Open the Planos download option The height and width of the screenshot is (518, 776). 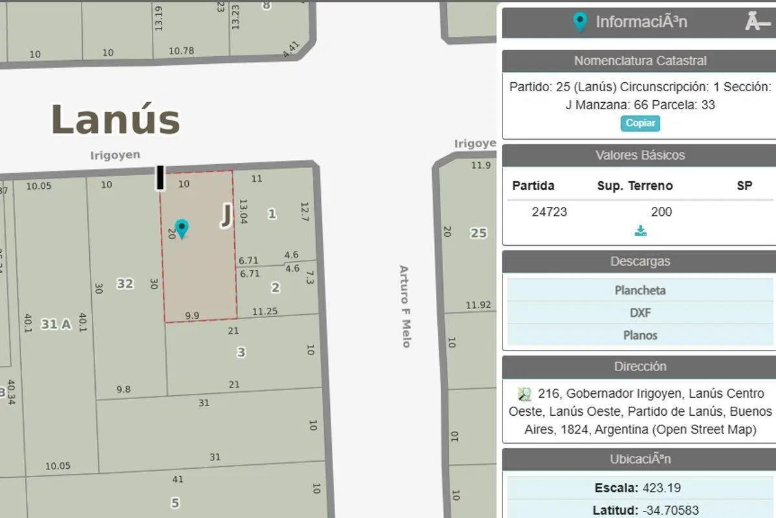(640, 335)
